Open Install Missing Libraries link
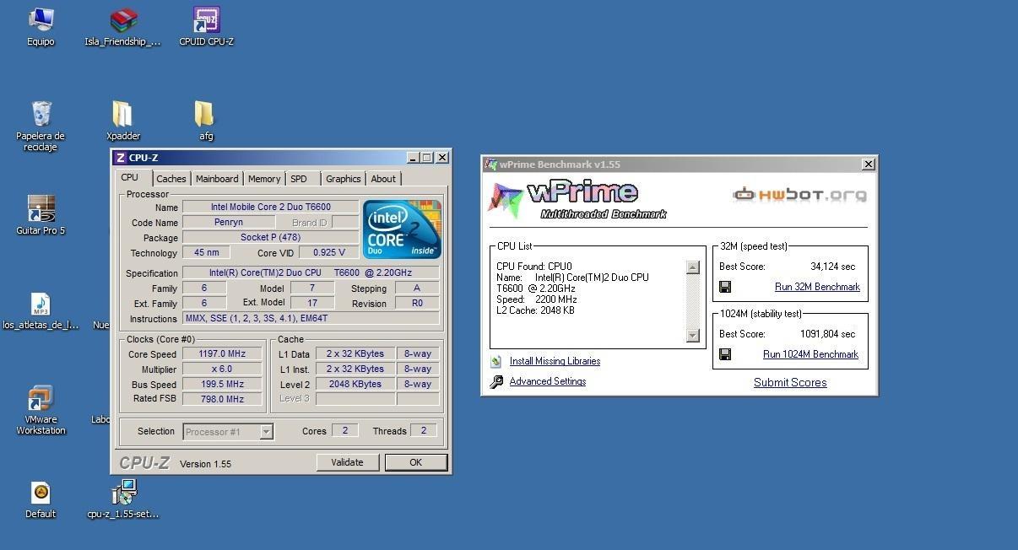The width and height of the screenshot is (1018, 550). (555, 361)
